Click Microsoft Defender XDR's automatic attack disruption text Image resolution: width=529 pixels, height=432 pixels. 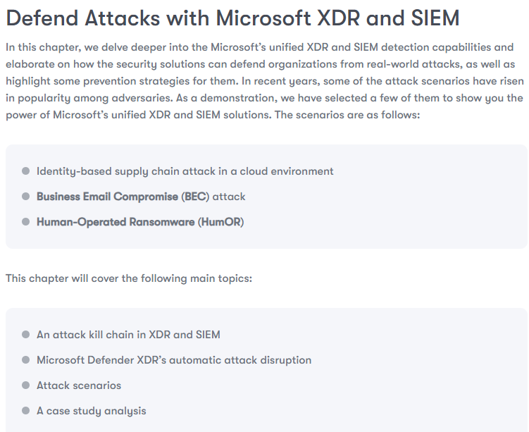pyautogui.click(x=173, y=360)
